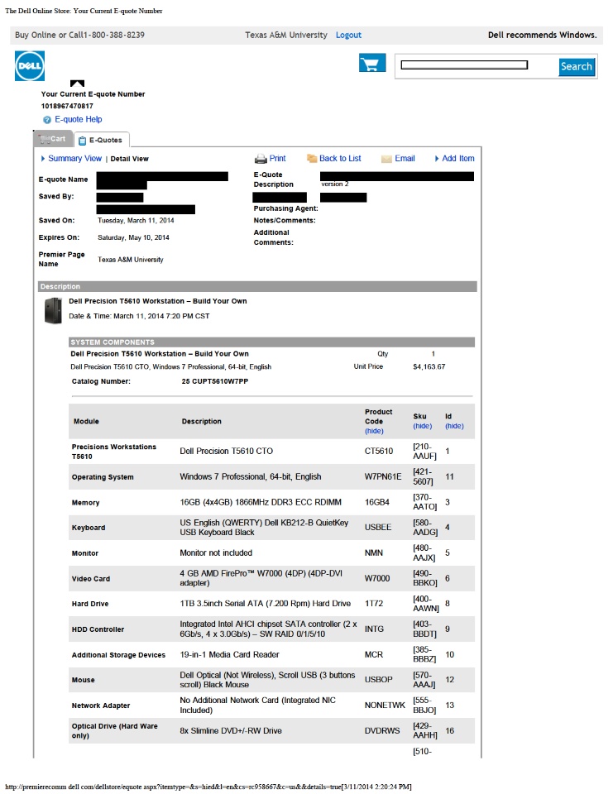Click the SYSTEM COMPONENTS header bar
Screen dimensions: 613x794
(x=271, y=342)
